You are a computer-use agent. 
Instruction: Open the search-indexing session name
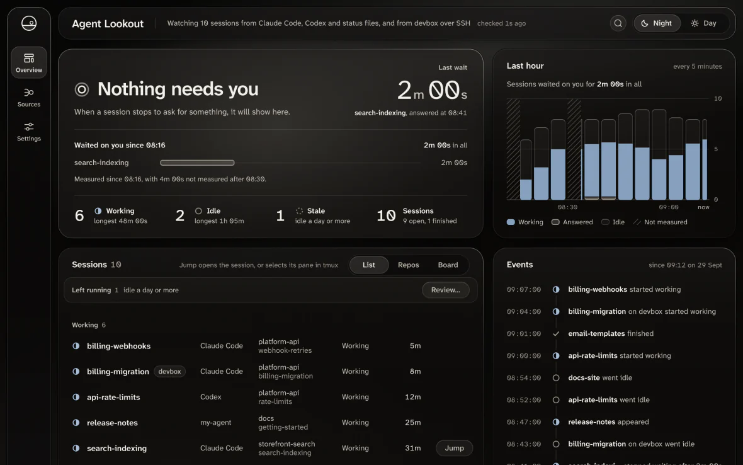pos(116,448)
